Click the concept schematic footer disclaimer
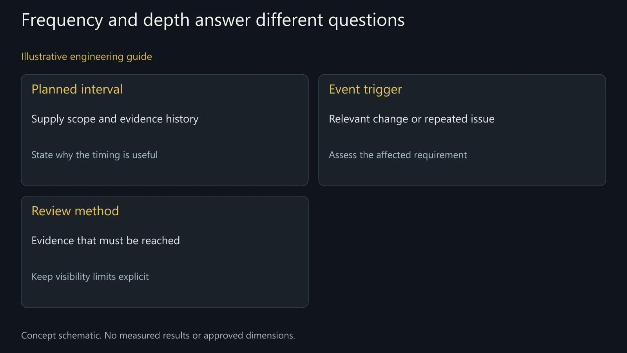 coord(158,335)
